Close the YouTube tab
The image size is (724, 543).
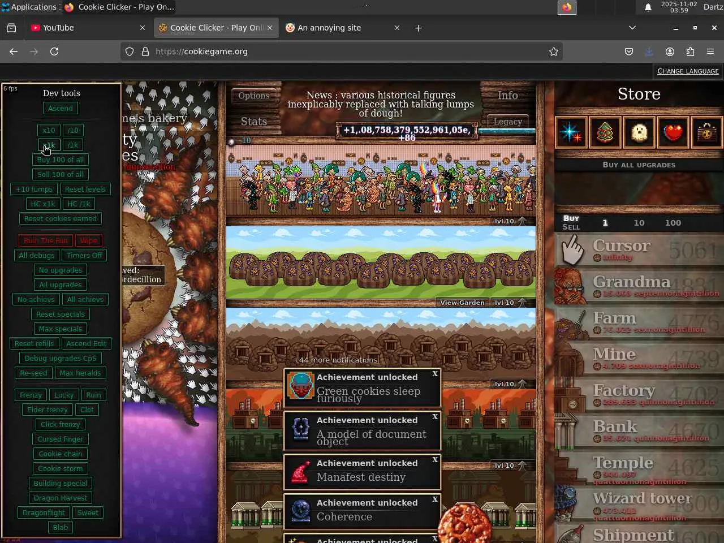(x=143, y=28)
